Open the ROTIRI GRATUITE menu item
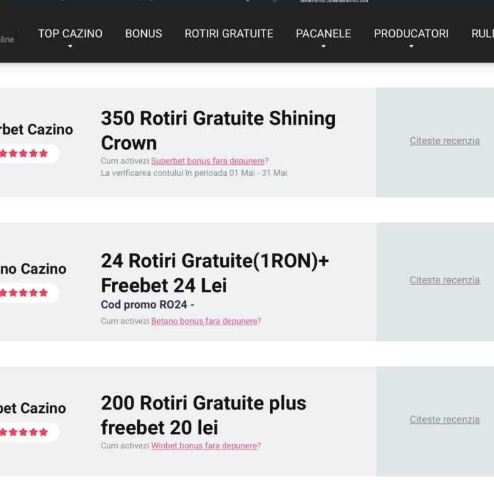Viewport: 494px width, 494px height. coord(229,33)
